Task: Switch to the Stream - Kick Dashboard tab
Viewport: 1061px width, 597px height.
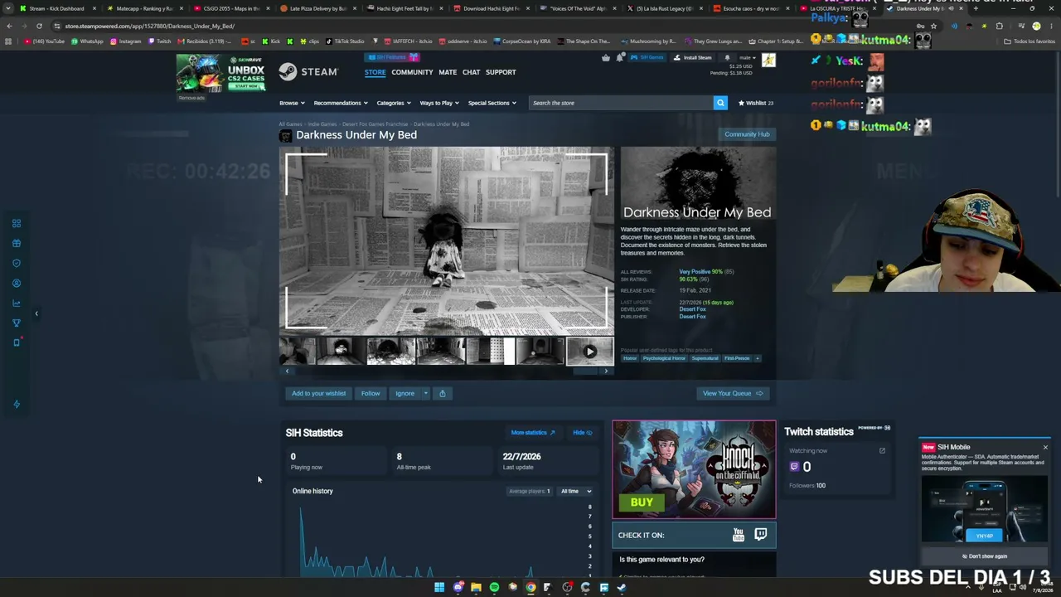Action: click(56, 8)
